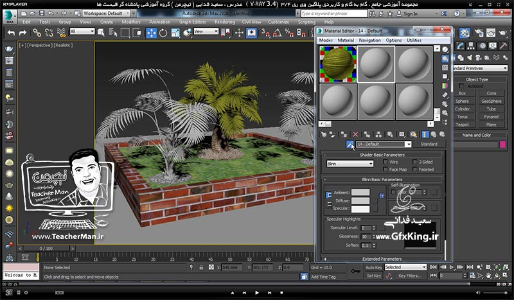
Task: Open the Utilities hammer panel icon
Action: pyautogui.click(x=503, y=46)
